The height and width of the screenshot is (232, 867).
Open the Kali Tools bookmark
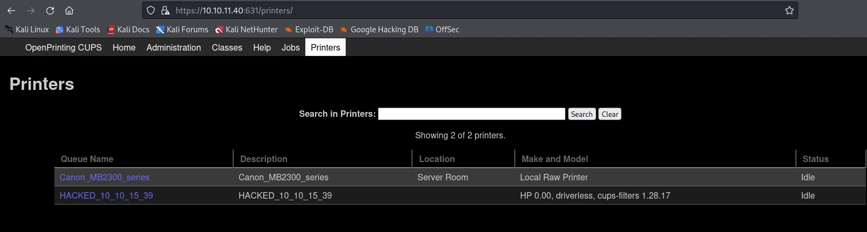point(78,30)
